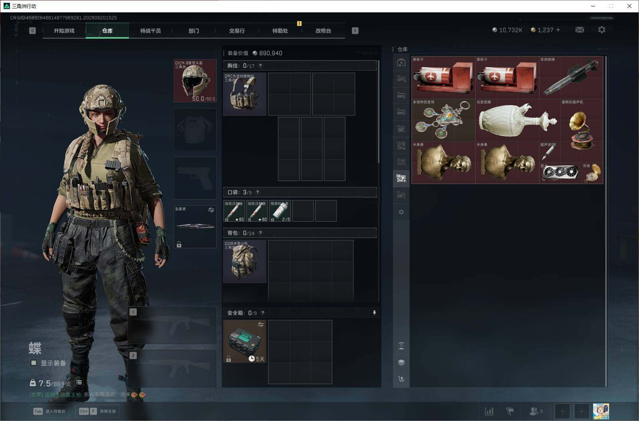
Task: Open the flags icon in bottom bar
Action: click(510, 411)
